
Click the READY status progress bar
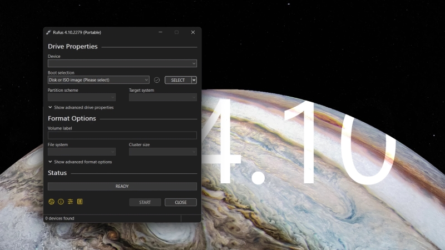pos(122,186)
